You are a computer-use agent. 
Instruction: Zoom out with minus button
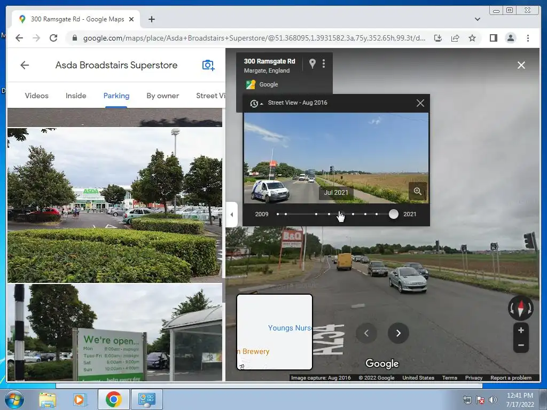pos(521,345)
